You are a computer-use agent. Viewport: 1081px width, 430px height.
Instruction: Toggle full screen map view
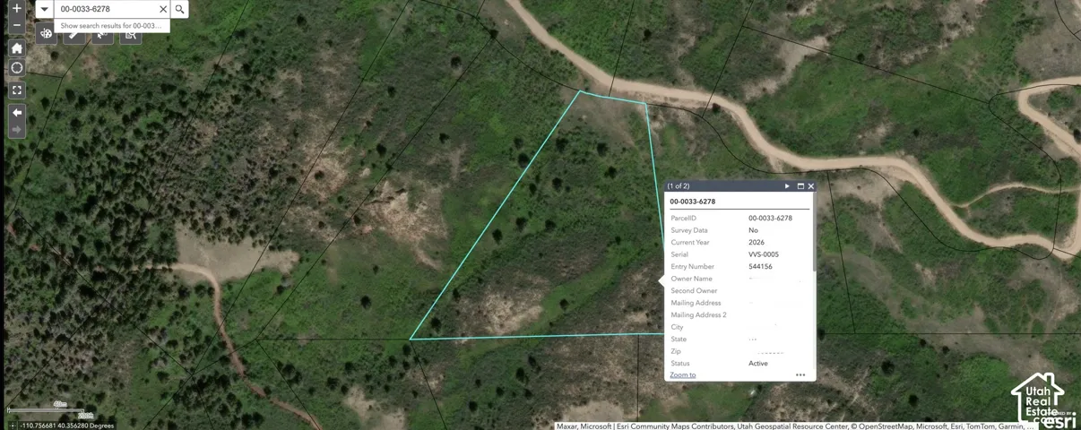coord(16,90)
